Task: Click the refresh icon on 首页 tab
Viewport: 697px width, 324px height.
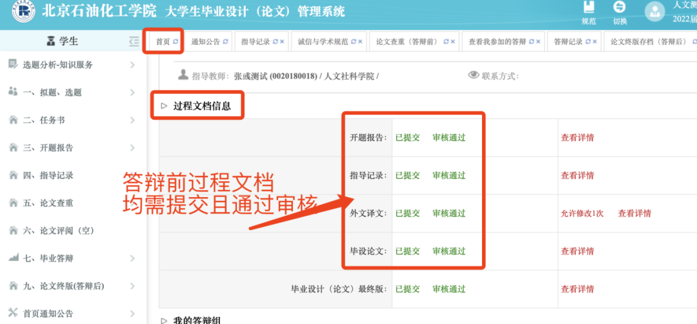Action: point(175,42)
